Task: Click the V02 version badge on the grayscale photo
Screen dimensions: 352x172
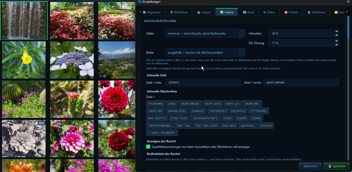Action: pyautogui.click(x=41, y=123)
